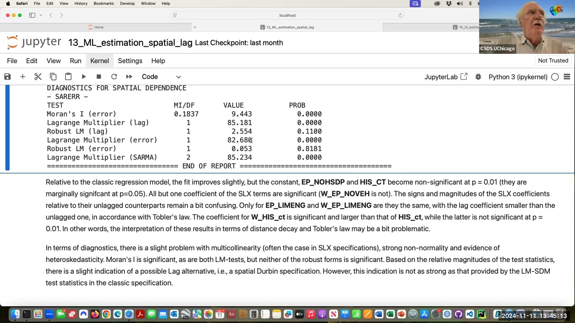
Task: Select Python 3 (ipykernel) kernel name
Action: click(518, 77)
